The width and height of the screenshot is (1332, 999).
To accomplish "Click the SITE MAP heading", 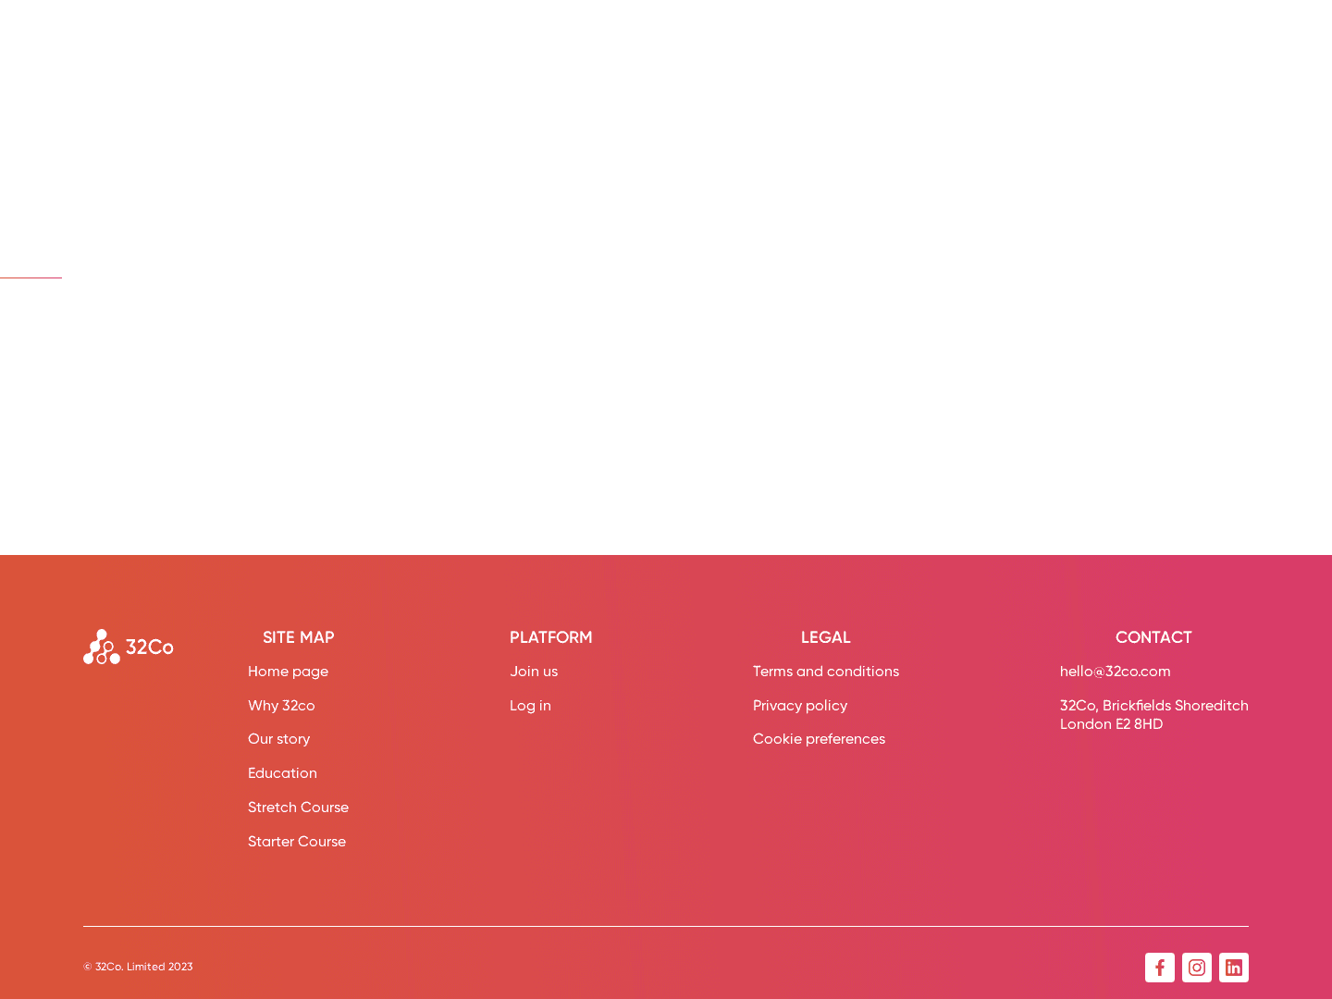I will [x=298, y=637].
